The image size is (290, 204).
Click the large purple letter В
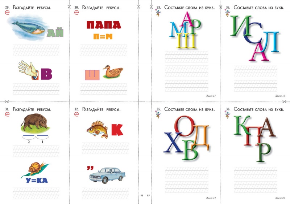pyautogui.click(x=46, y=74)
